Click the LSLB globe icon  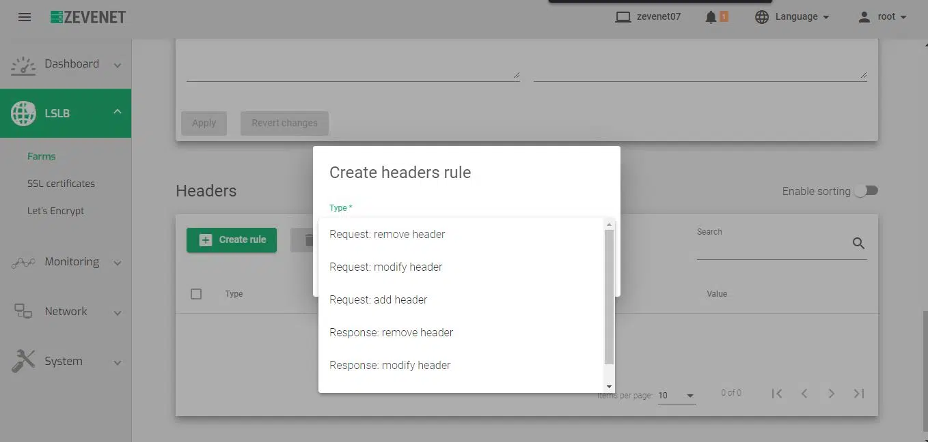23,113
